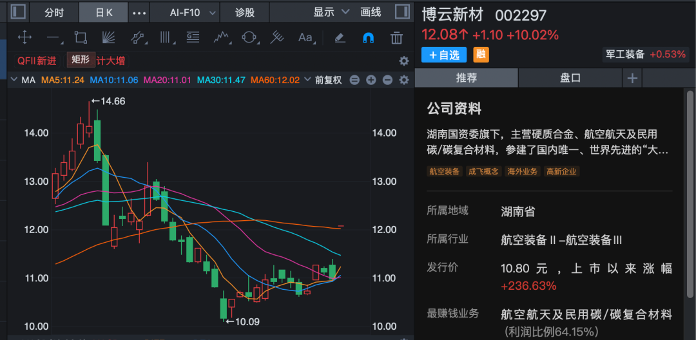Open the 军工装备 sector link
Image resolution: width=696 pixels, height=340 pixels.
(x=624, y=54)
